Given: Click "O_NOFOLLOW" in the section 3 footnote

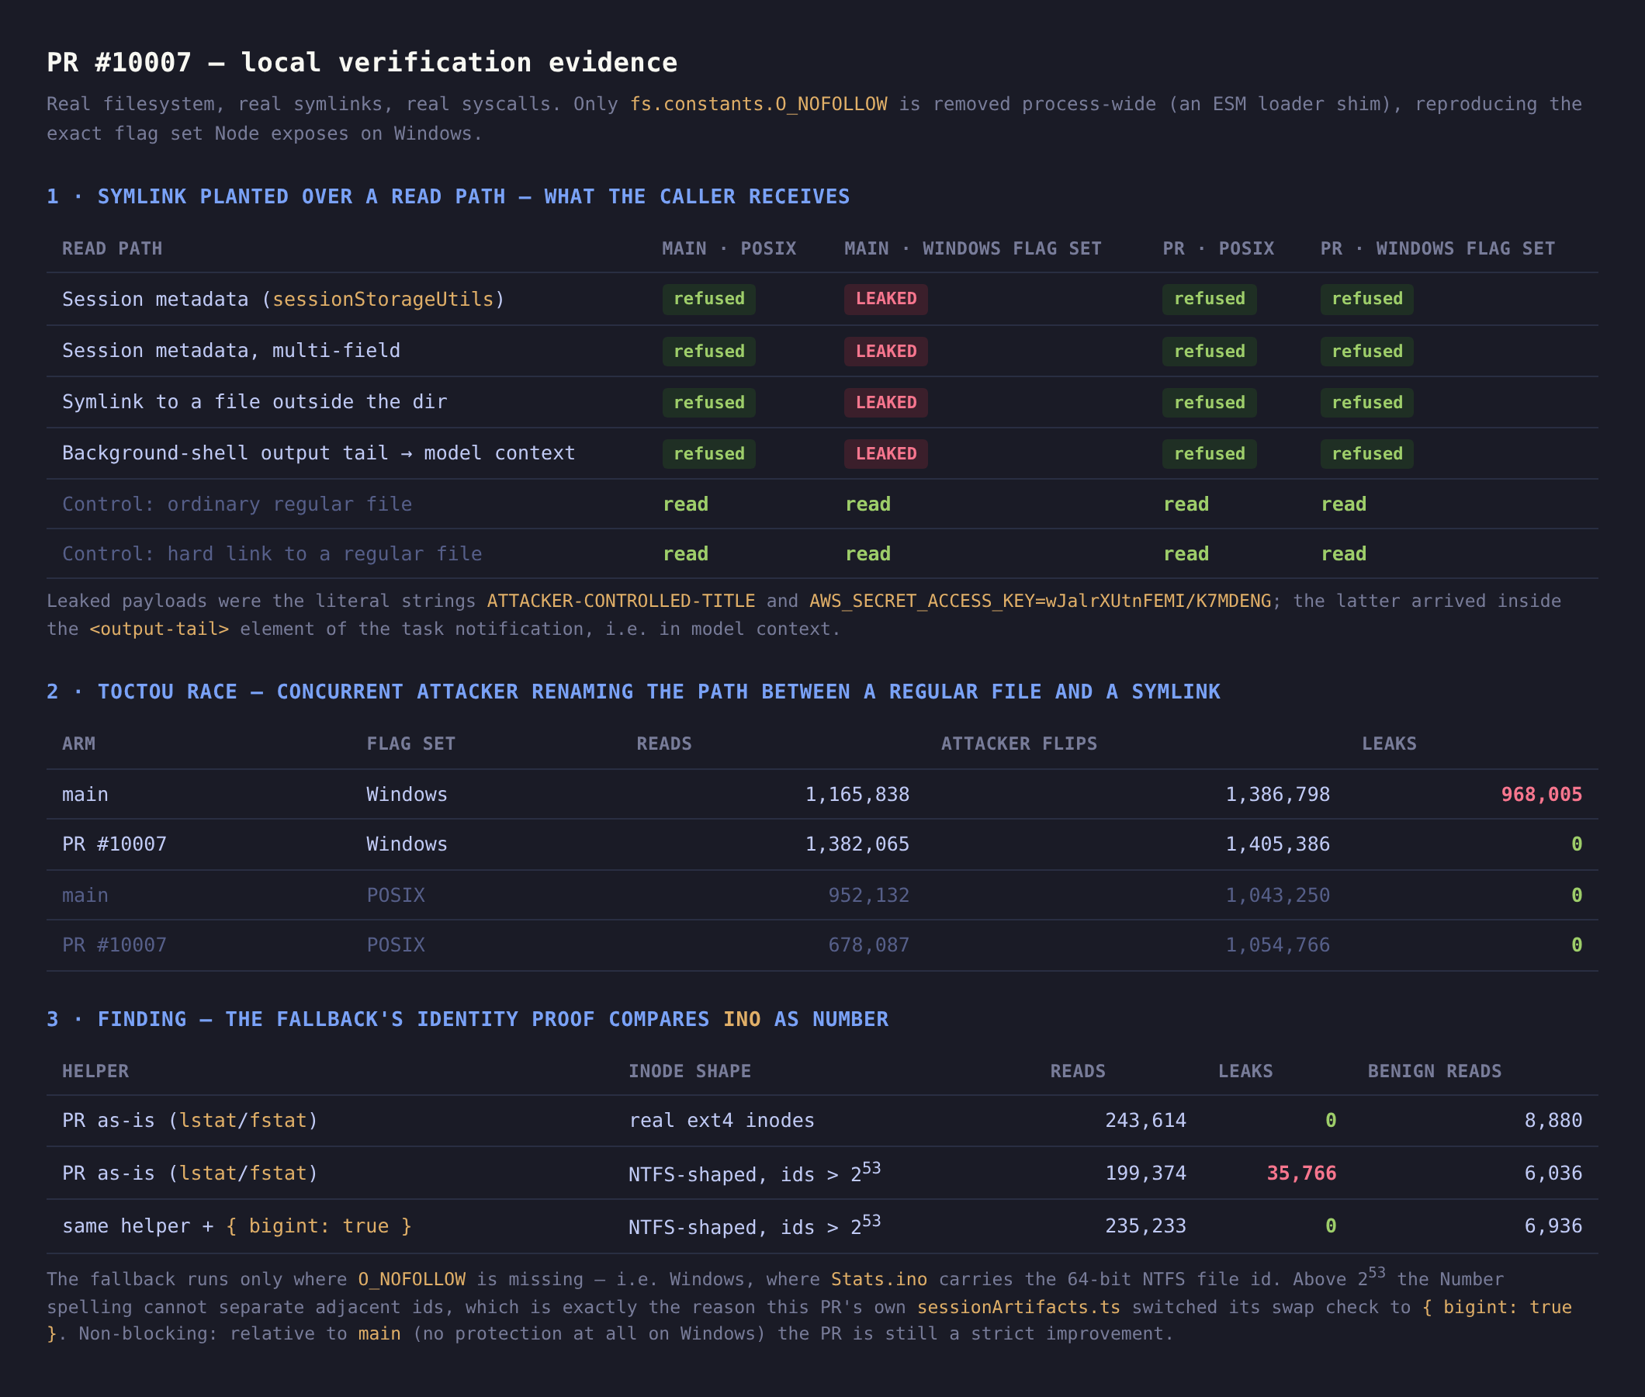Looking at the screenshot, I should [x=412, y=1280].
